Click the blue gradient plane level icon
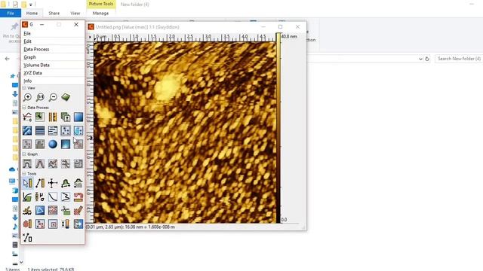 [x=78, y=117]
